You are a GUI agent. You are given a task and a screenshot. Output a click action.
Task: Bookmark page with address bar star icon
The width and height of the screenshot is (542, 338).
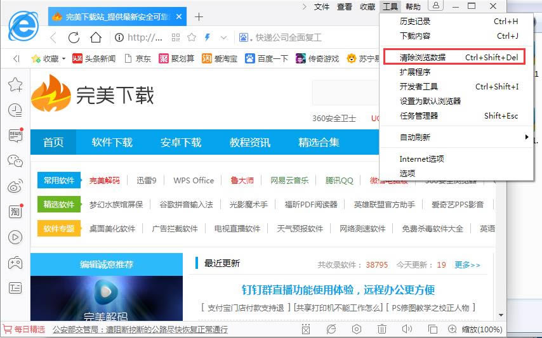point(191,37)
